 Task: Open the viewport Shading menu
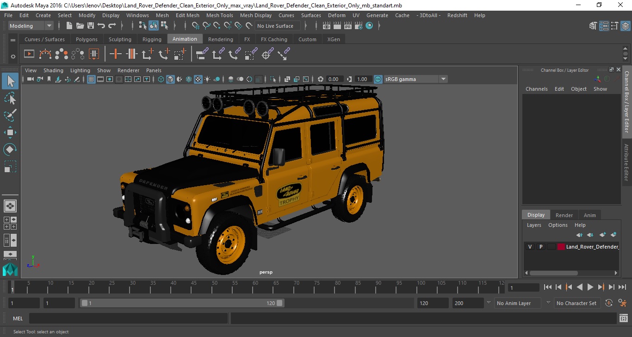point(53,70)
